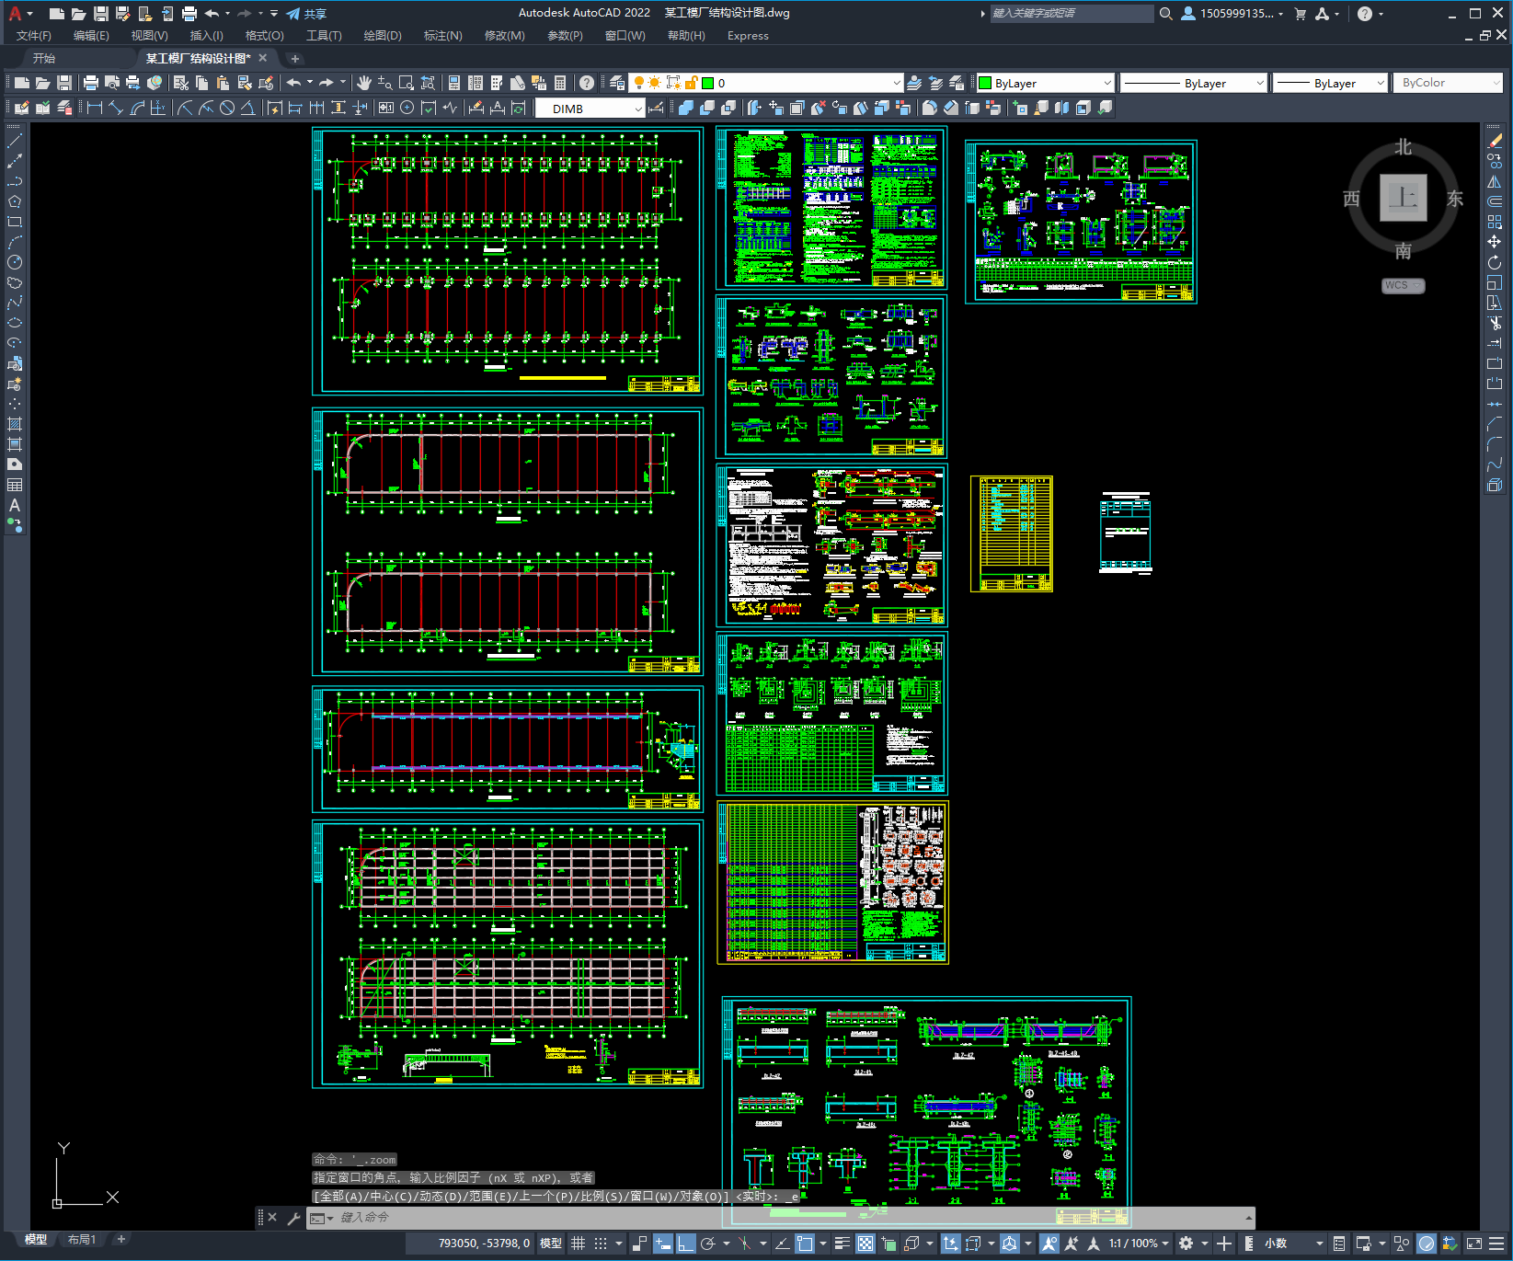Image resolution: width=1513 pixels, height=1261 pixels.
Task: Select the Rotate tool in Modify toolbar
Action: [1495, 262]
